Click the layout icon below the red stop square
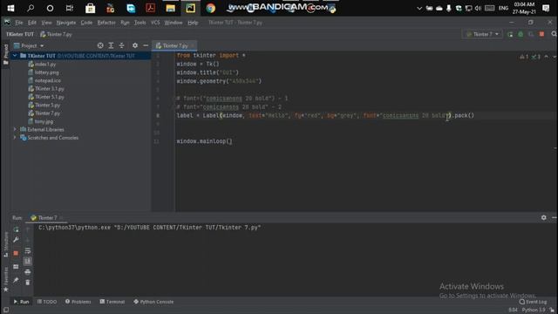 click(x=16, y=267)
